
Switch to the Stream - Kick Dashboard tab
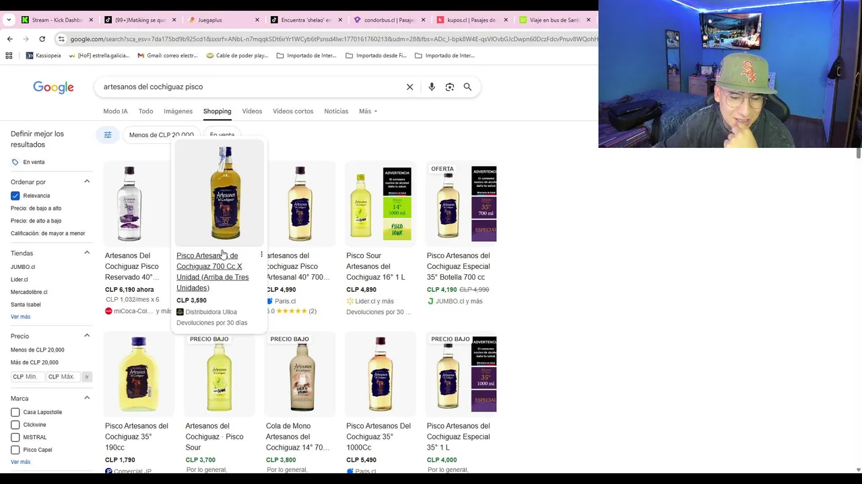tap(57, 20)
